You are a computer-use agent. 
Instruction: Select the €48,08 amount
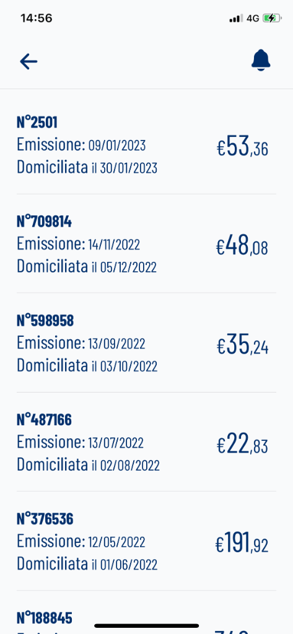242,246
